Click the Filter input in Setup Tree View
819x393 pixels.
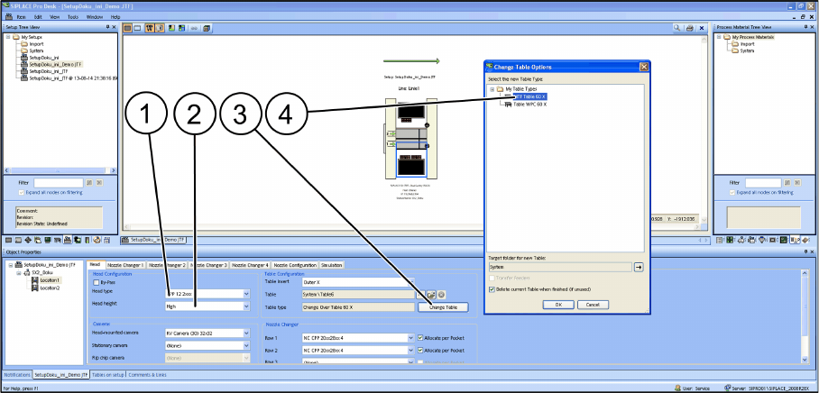[x=59, y=183]
